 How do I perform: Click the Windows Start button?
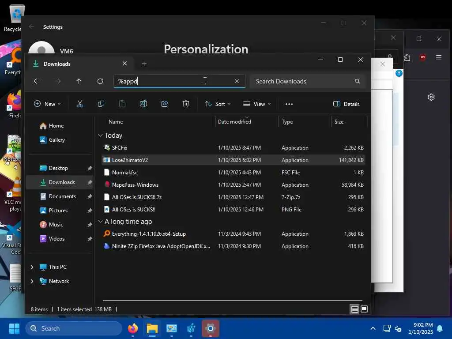click(x=14, y=328)
